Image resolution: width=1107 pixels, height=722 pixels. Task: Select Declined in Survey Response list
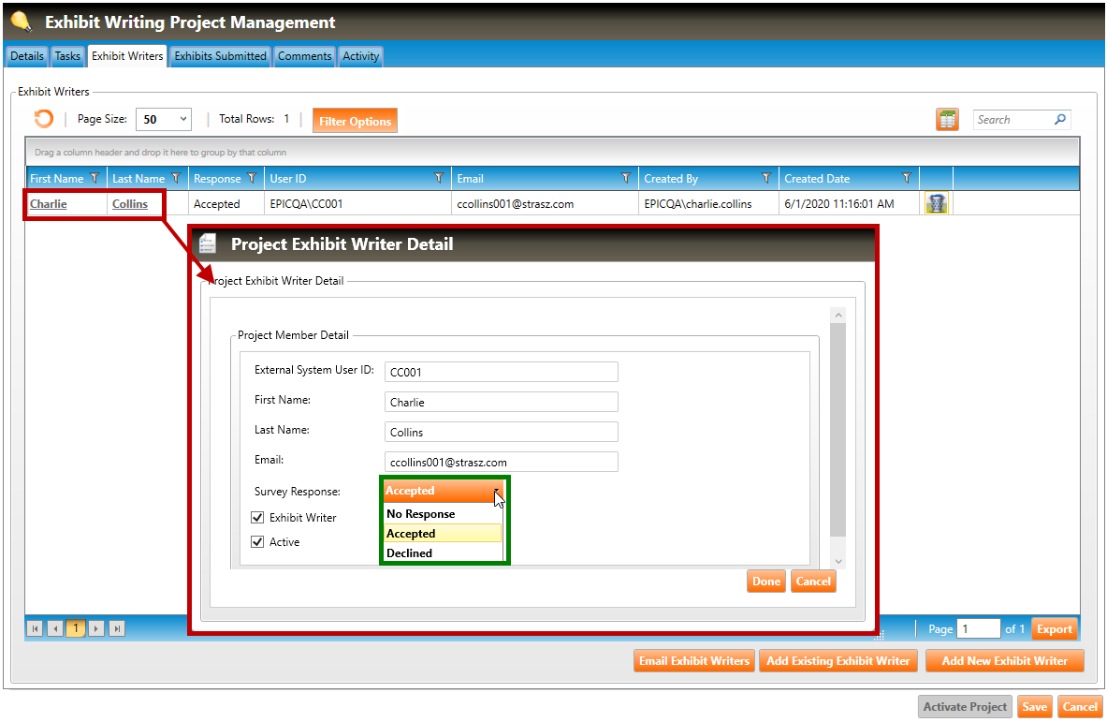pos(410,553)
